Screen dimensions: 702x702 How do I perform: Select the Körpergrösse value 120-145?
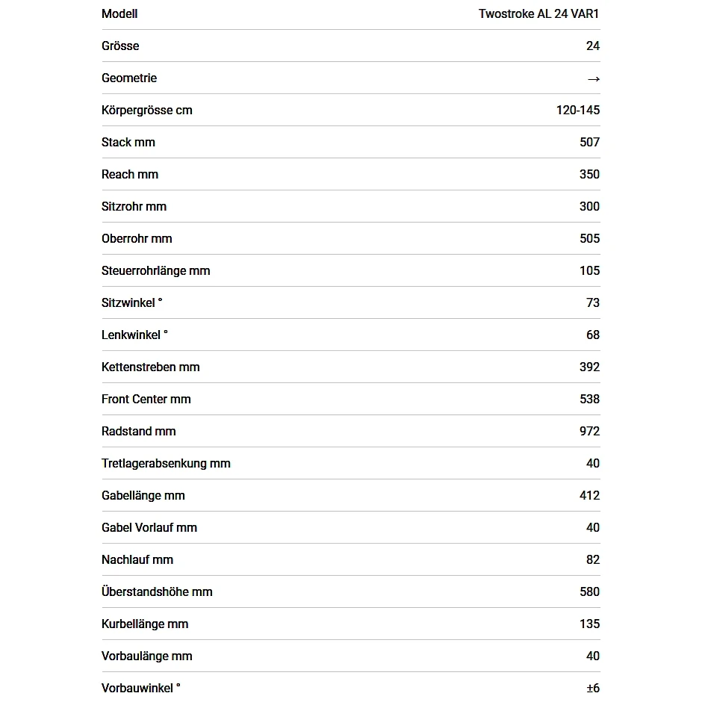tap(577, 110)
